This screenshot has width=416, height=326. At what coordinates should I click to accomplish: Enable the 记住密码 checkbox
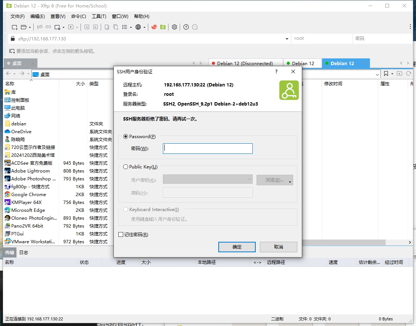121,235
